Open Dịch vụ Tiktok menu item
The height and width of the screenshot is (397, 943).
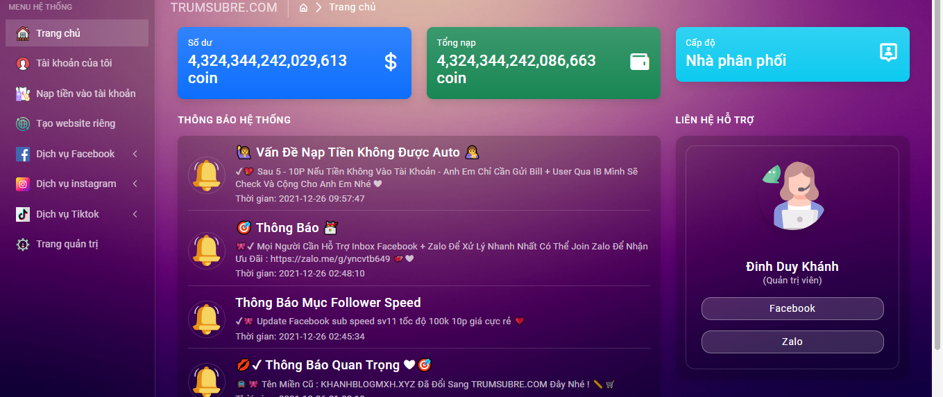77,214
